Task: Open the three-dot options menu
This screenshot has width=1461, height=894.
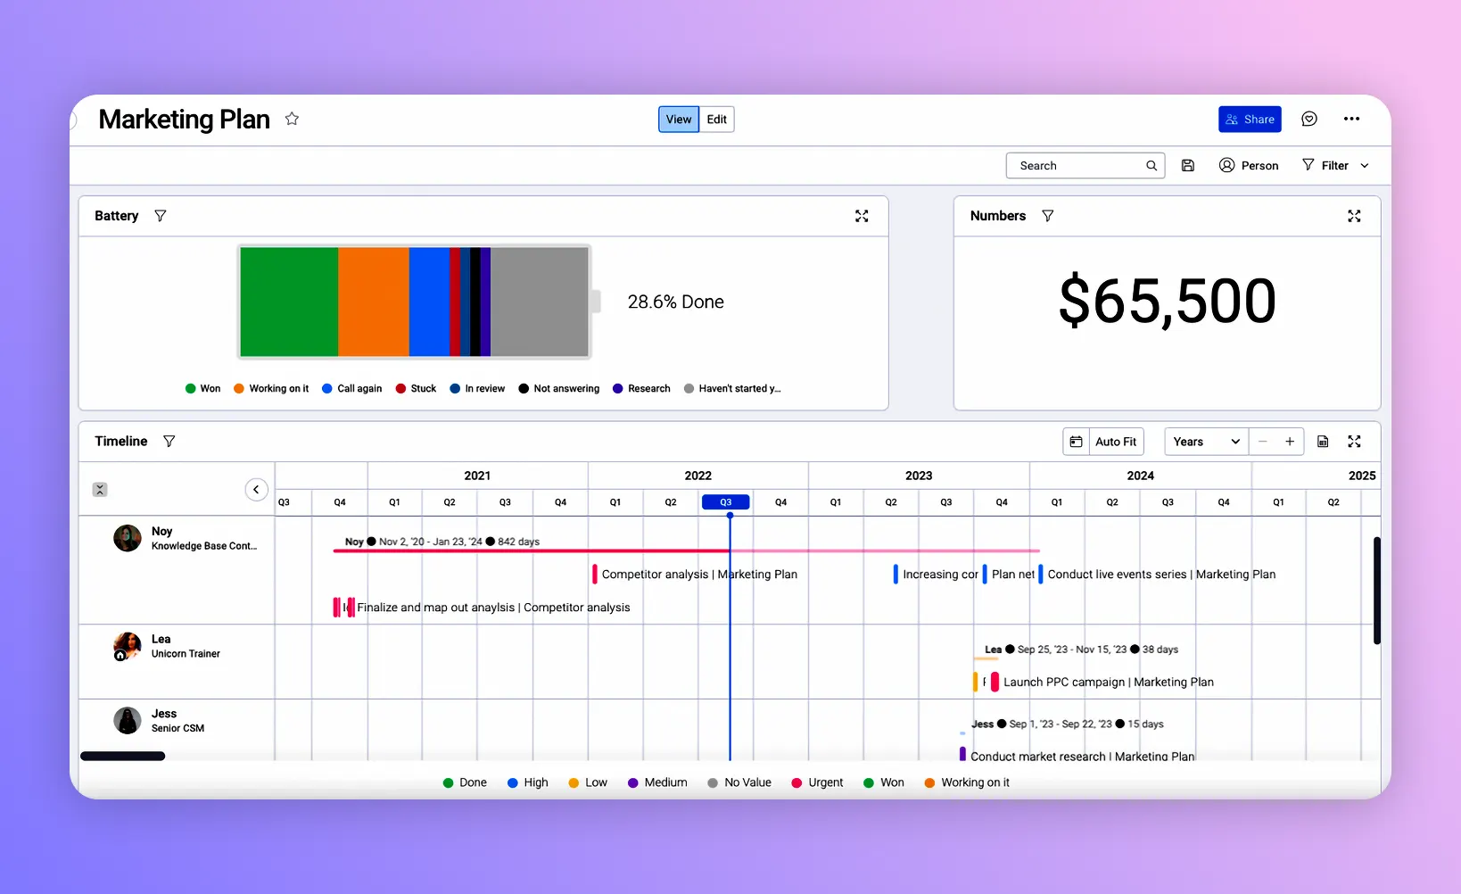Action: tap(1351, 119)
